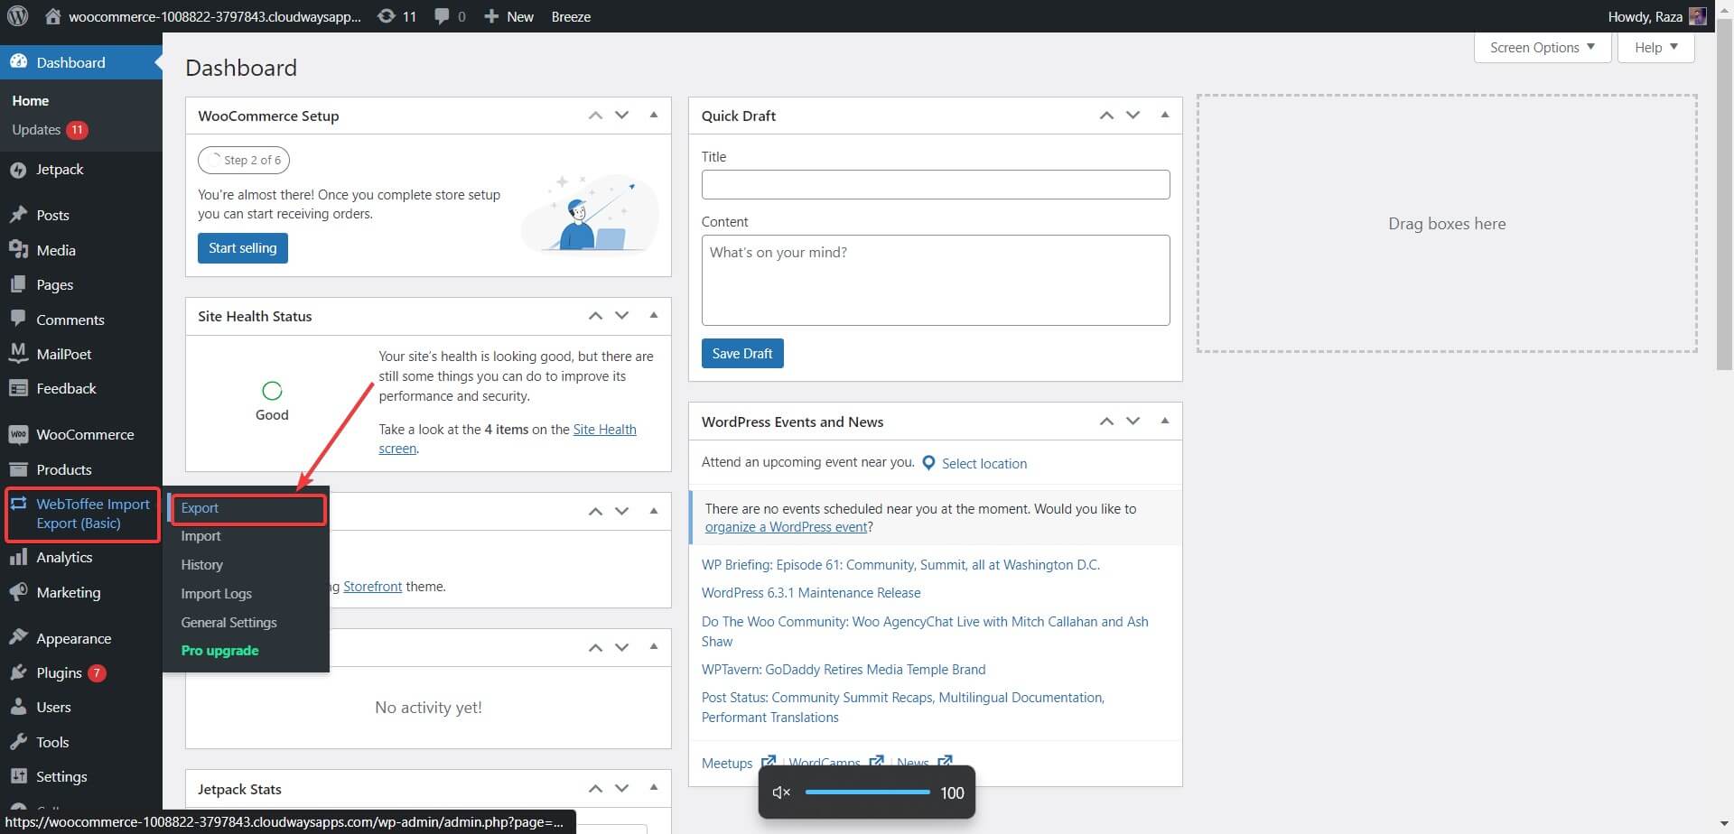
Task: Click the What's on your mind content box
Action: click(x=936, y=281)
